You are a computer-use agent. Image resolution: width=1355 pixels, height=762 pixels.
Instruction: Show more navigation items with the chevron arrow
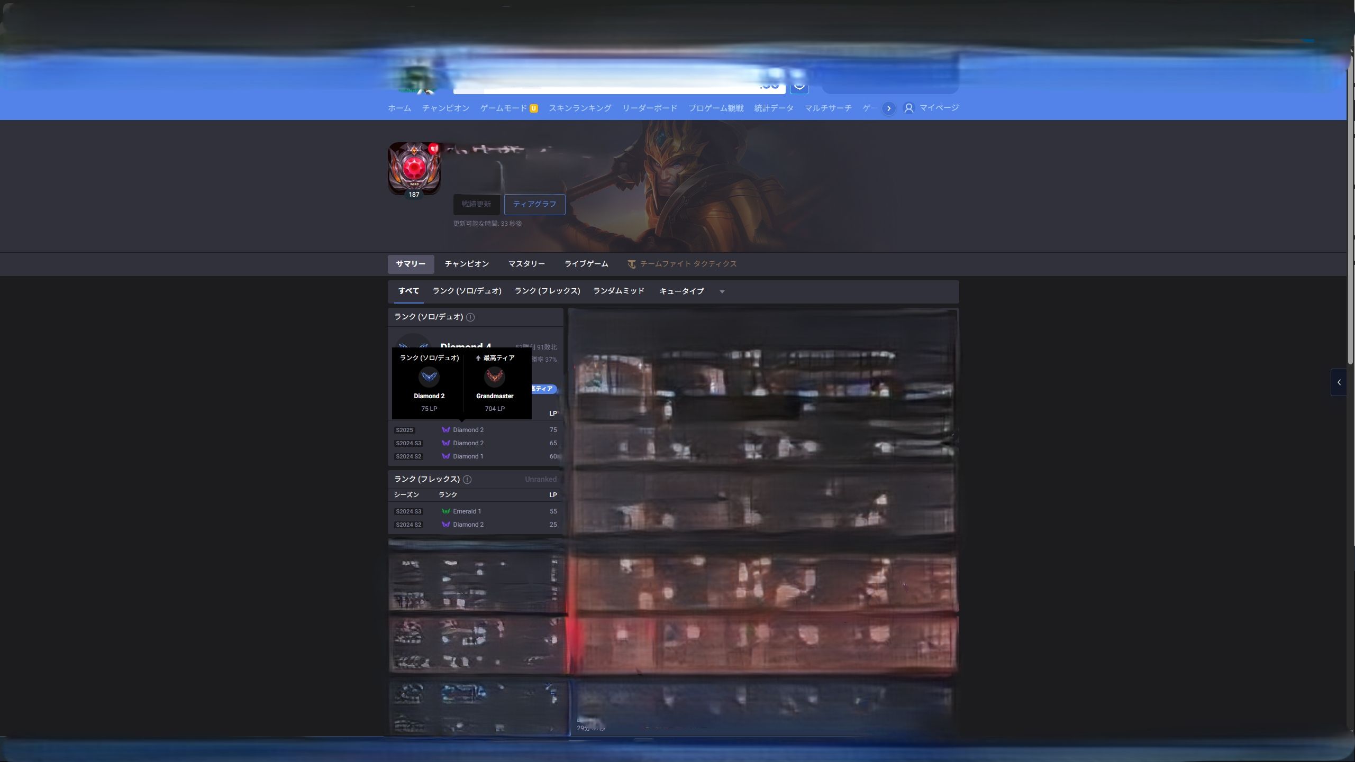[x=889, y=108]
